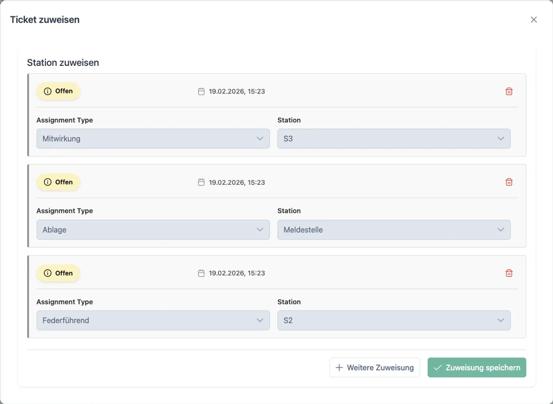Delete the Mitwirkung S3 assignment via trash icon

[509, 91]
